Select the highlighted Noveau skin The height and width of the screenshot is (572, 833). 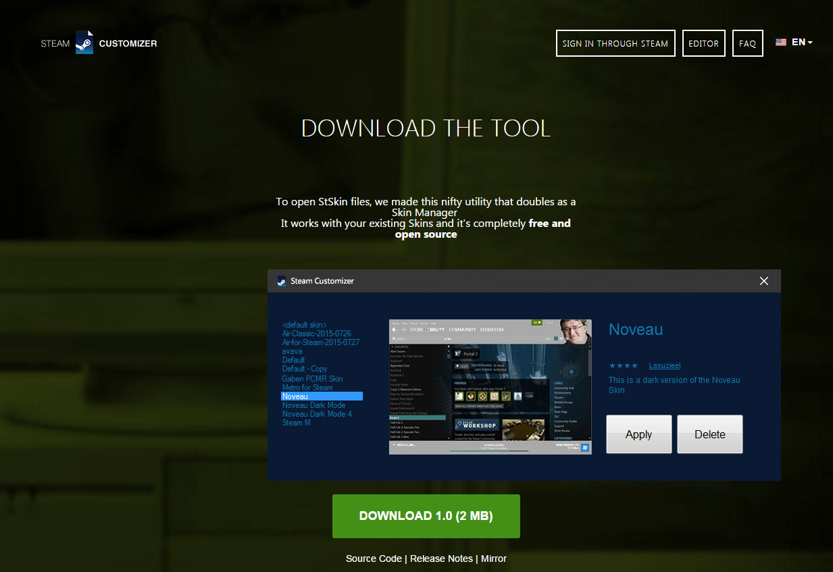322,396
